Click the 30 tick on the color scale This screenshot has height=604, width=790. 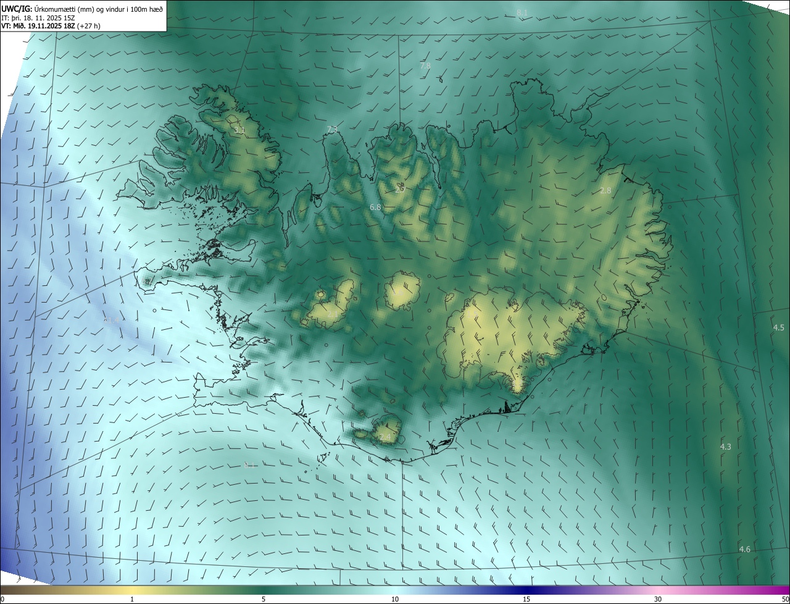(658, 599)
